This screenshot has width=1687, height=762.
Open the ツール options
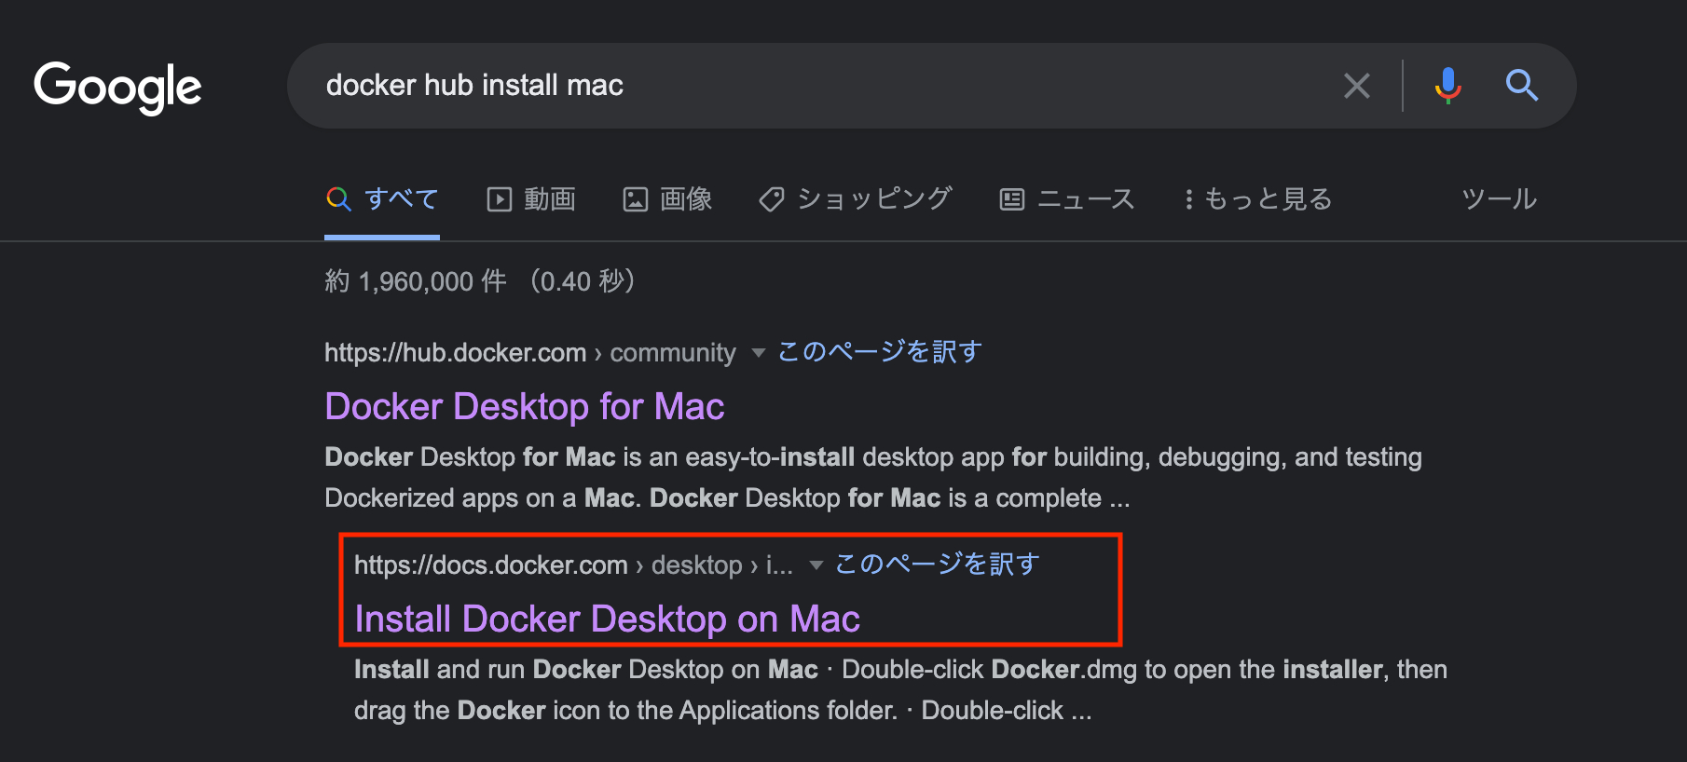point(1499,198)
